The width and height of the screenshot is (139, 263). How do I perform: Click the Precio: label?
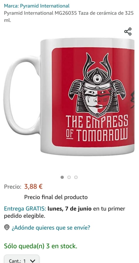(13, 187)
